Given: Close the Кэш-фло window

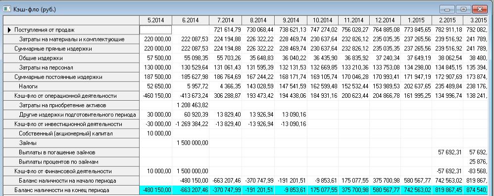Looking at the screenshot, I should 480,9.
